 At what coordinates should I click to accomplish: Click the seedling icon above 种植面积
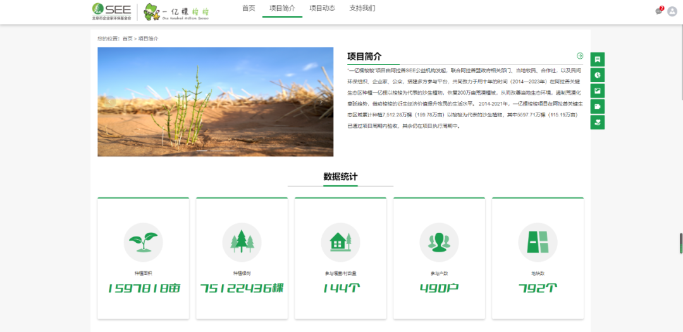pos(144,242)
